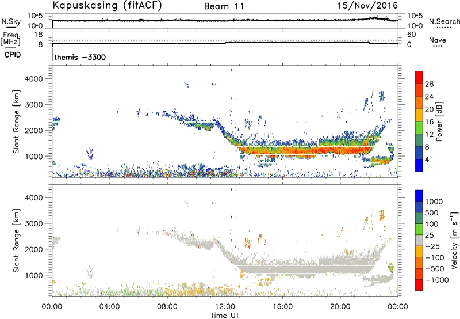The height and width of the screenshot is (319, 460).
Task: Click the '20:00' time tick label
Action: 340,307
